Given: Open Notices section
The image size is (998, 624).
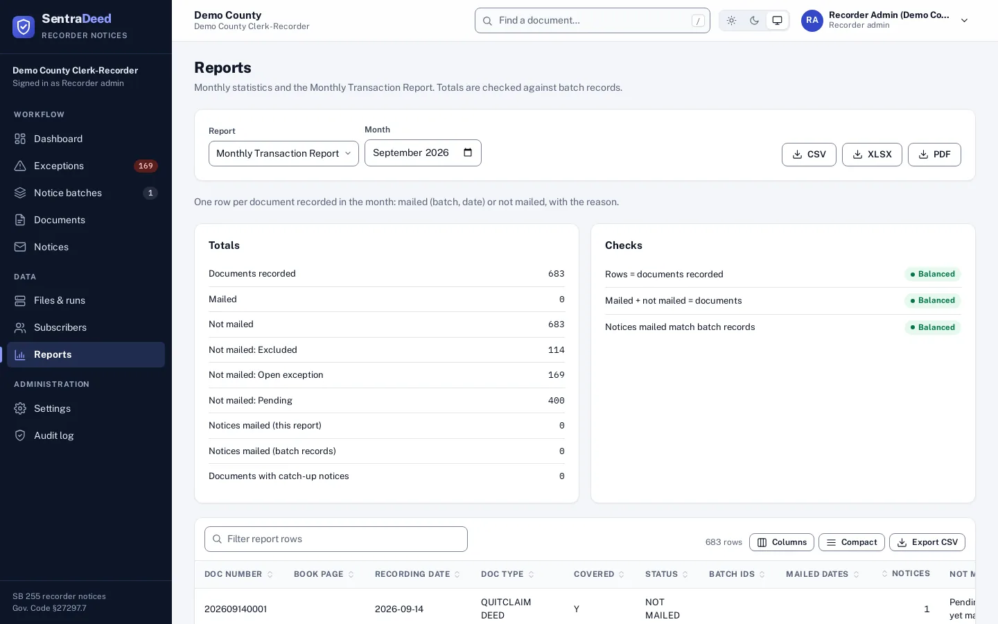Looking at the screenshot, I should coord(86,247).
